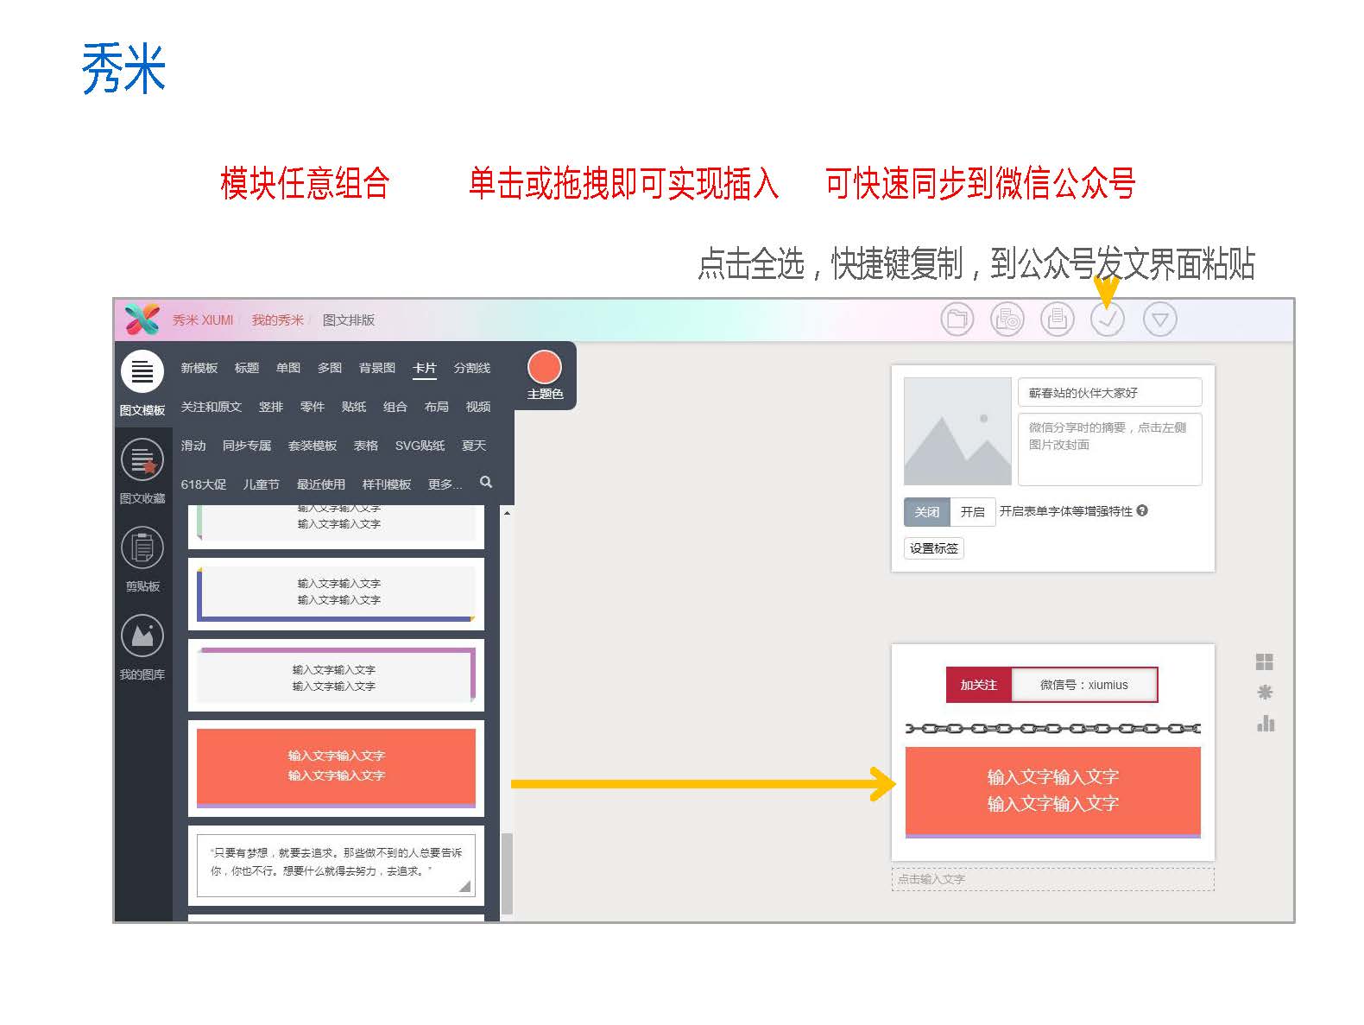The image size is (1364, 1025).
Task: Switch to 多图 category tab
Action: click(330, 368)
